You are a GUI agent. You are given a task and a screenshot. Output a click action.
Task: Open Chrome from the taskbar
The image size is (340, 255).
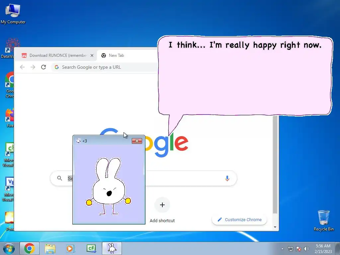(30, 248)
